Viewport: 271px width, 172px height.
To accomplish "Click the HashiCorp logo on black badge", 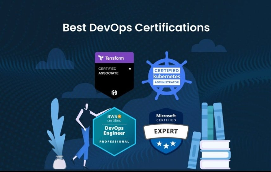I will tap(114, 92).
